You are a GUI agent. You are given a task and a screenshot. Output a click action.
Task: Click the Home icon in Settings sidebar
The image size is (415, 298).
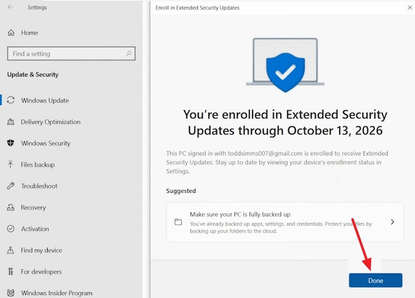coord(11,33)
